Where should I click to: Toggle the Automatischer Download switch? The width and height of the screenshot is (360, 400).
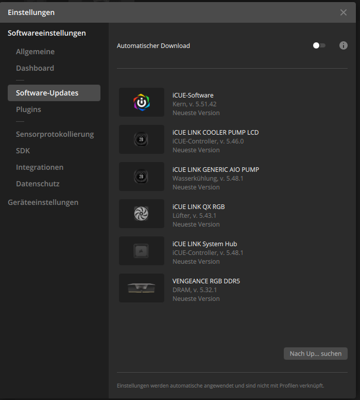(319, 45)
